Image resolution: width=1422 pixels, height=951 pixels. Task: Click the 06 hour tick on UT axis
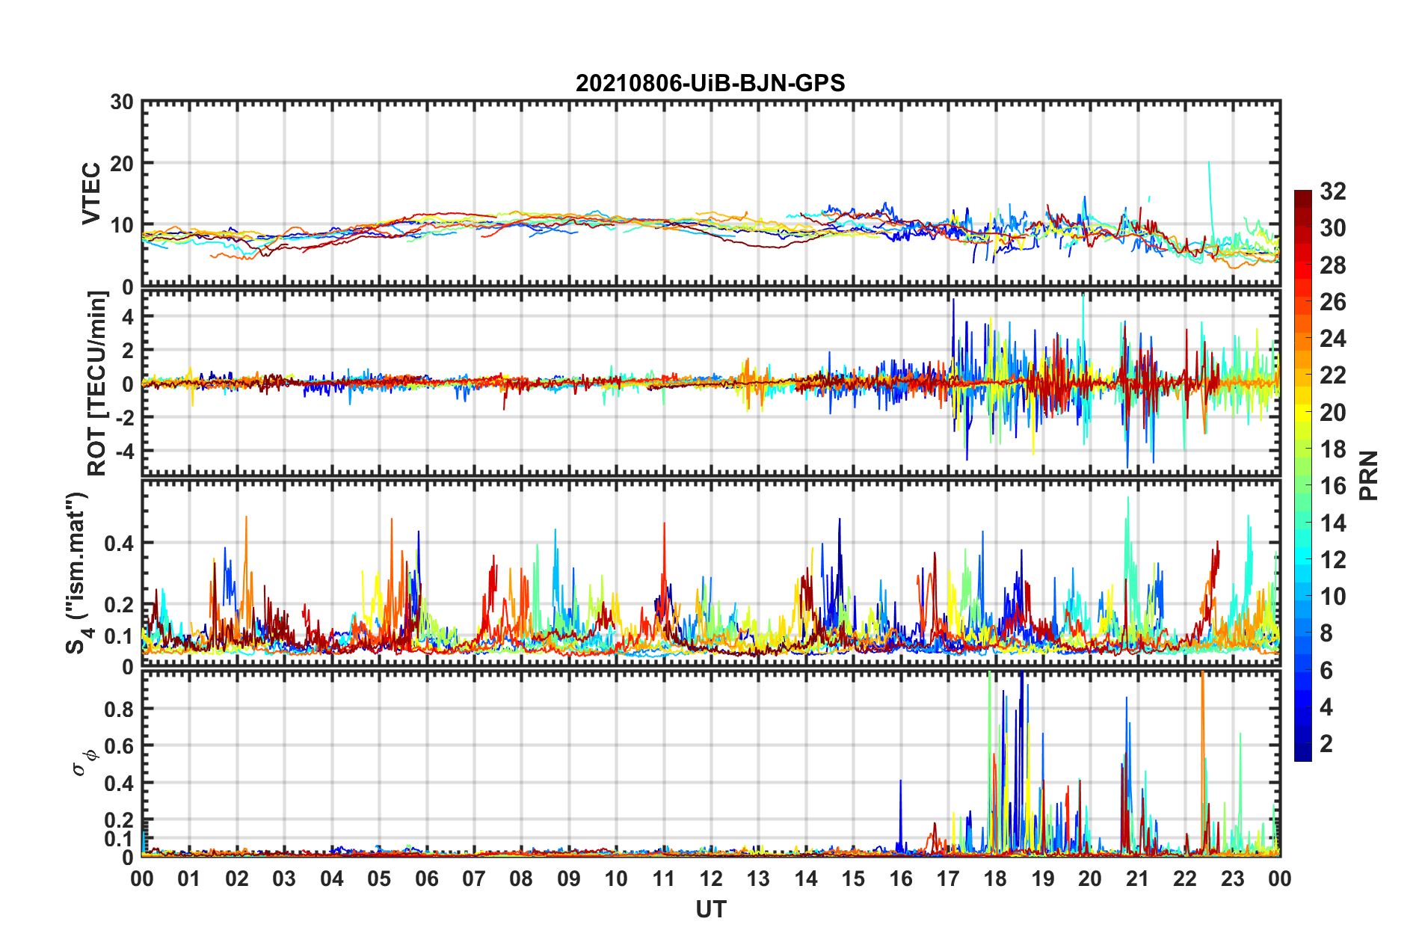coord(427,878)
